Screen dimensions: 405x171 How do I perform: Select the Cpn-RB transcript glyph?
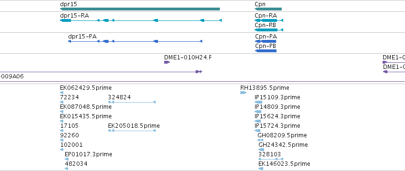tap(269, 30)
